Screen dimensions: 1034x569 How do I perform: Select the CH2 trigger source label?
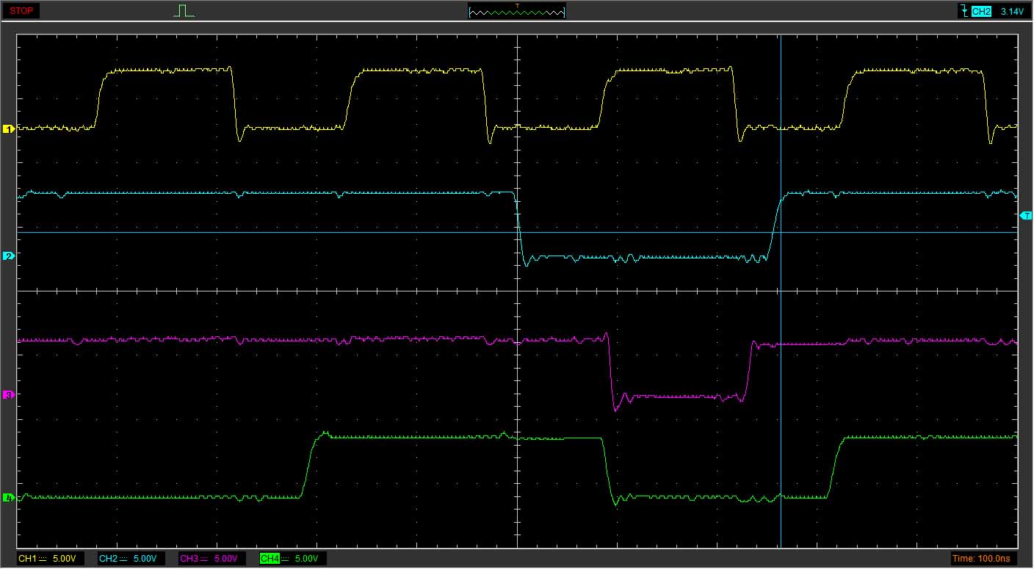[x=981, y=12]
